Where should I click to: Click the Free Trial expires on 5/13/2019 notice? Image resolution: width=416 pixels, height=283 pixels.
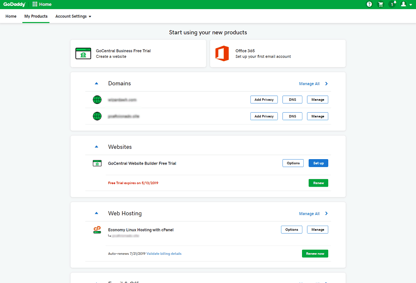click(x=133, y=183)
